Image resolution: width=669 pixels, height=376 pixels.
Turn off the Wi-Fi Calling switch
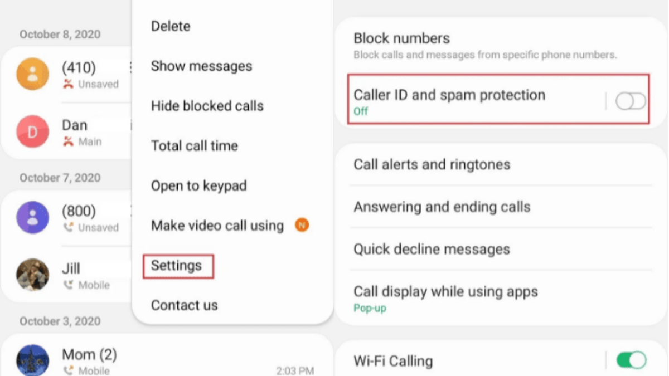[x=631, y=360]
